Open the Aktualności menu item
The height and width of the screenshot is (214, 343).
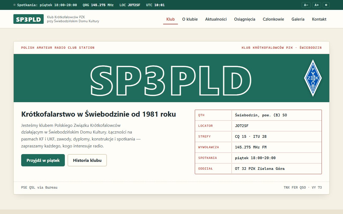[x=216, y=19]
